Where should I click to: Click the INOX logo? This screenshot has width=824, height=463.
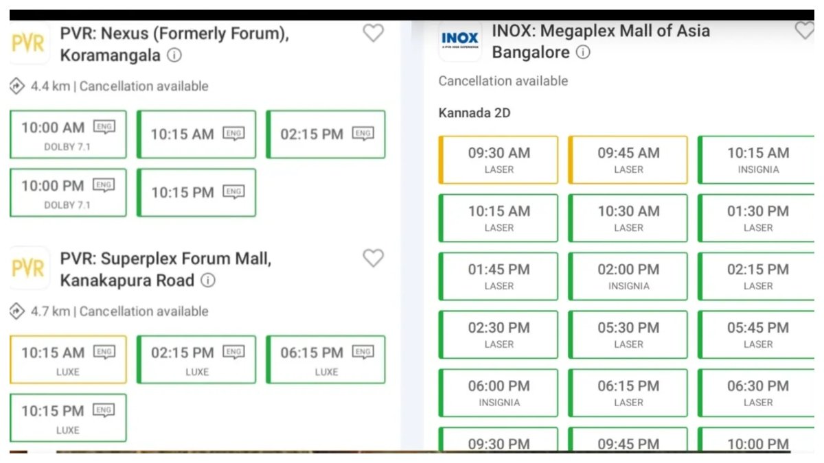pyautogui.click(x=460, y=40)
